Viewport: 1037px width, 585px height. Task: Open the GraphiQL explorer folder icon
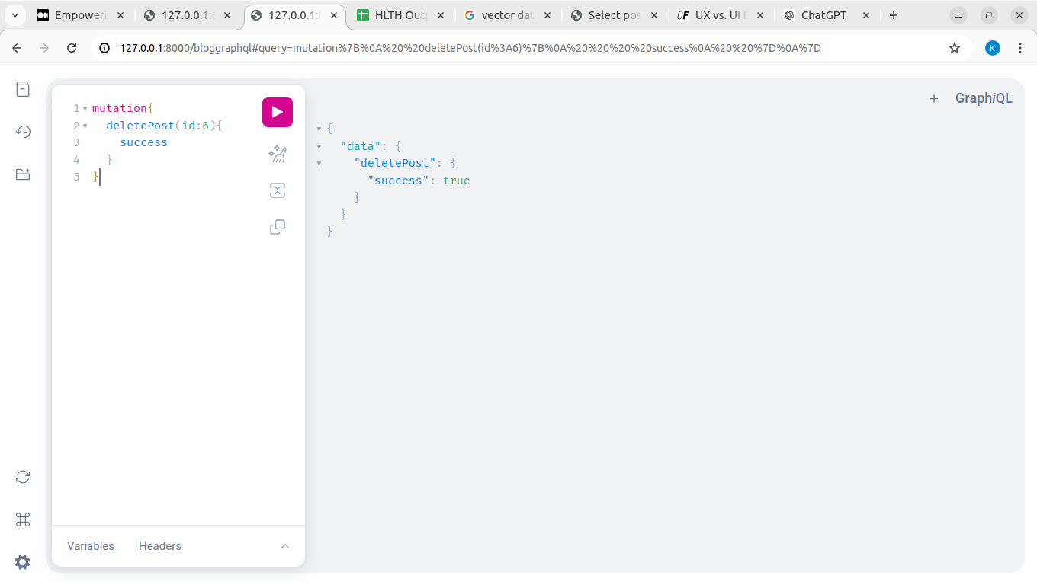[x=23, y=174]
